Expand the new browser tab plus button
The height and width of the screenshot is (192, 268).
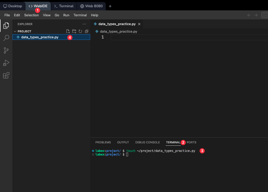(110, 6)
